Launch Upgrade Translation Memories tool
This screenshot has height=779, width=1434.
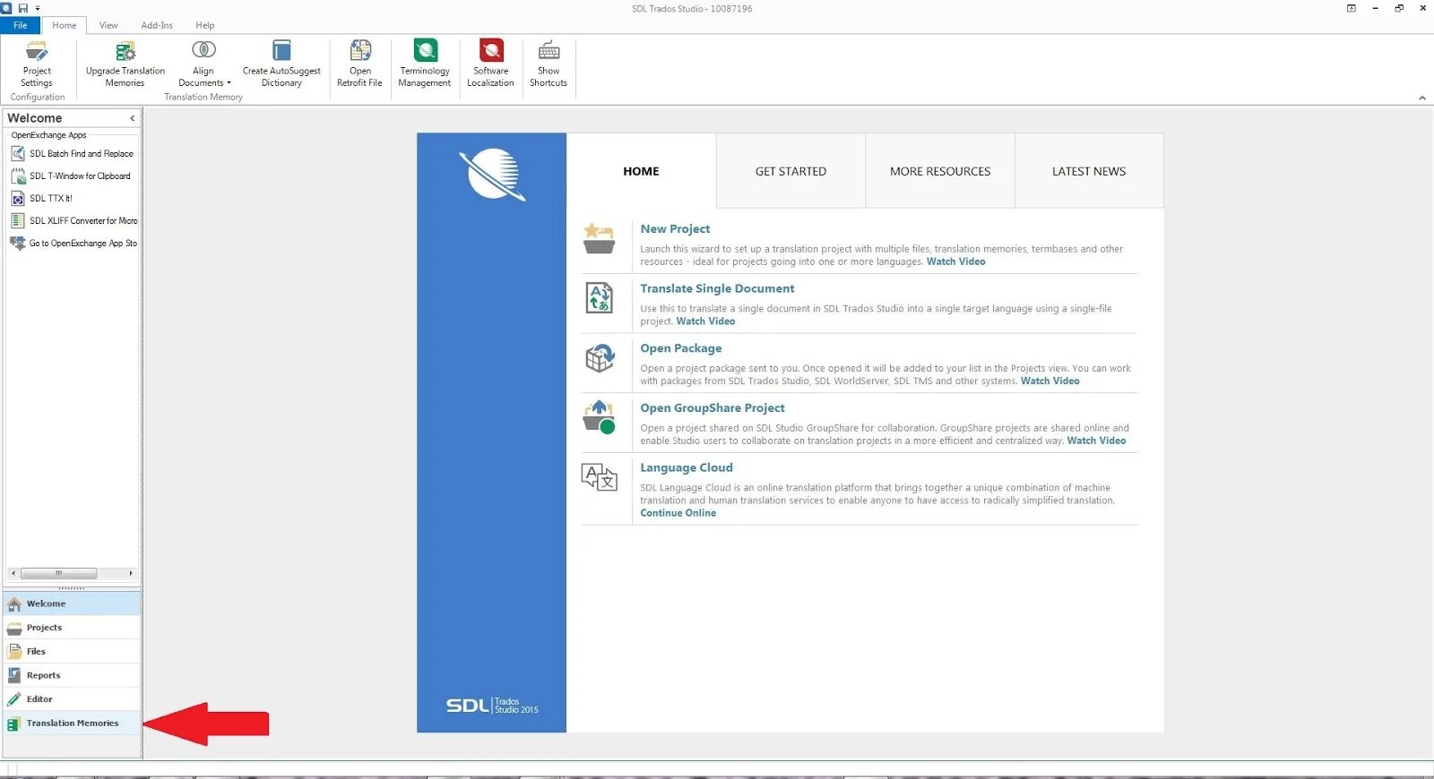[x=125, y=64]
